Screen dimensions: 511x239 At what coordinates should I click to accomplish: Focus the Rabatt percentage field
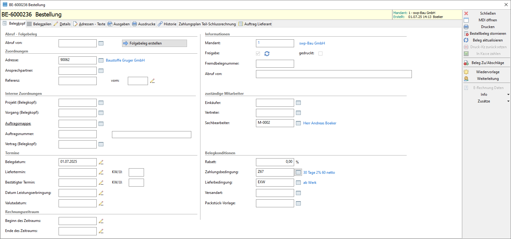(x=275, y=162)
